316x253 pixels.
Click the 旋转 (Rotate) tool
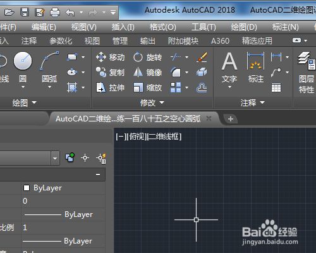pos(148,57)
